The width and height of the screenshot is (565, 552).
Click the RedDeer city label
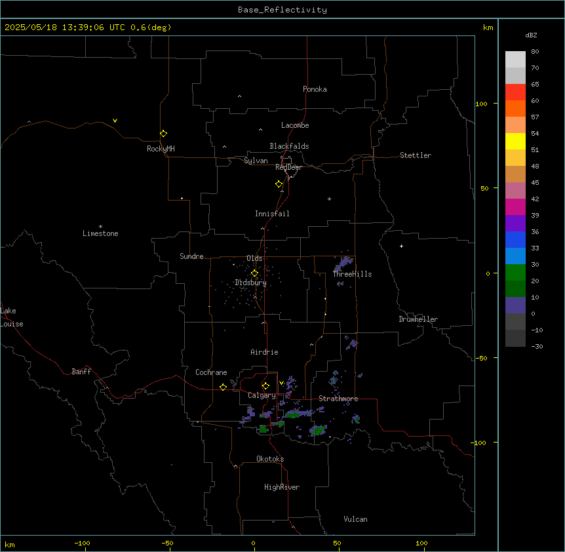(x=288, y=167)
